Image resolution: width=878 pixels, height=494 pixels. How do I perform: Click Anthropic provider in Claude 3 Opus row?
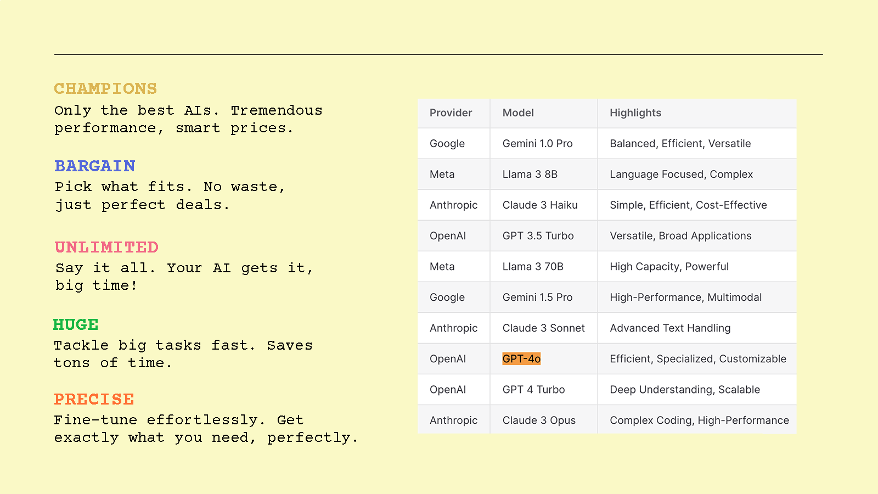click(x=454, y=420)
